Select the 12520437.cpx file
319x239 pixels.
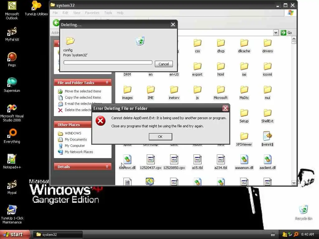point(150,162)
